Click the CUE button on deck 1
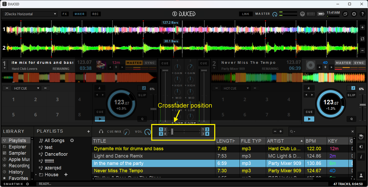This screenshot has width=368, height=187. tap(100, 112)
